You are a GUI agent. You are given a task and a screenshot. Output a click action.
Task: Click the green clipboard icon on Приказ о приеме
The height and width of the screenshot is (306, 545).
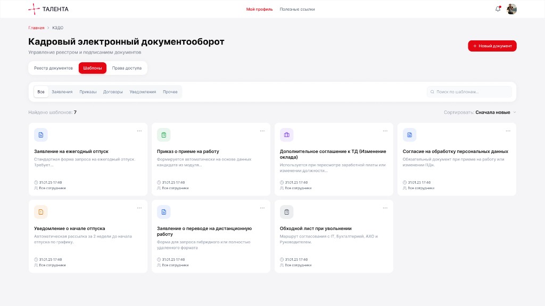pyautogui.click(x=164, y=135)
